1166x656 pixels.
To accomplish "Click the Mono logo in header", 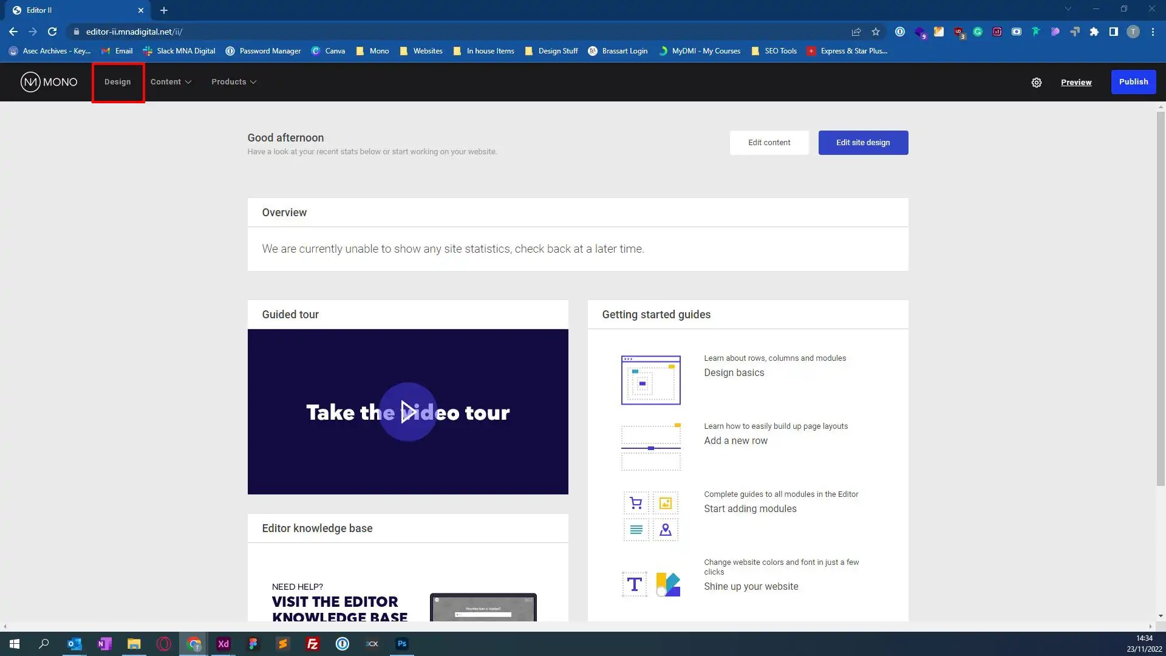I will point(49,82).
